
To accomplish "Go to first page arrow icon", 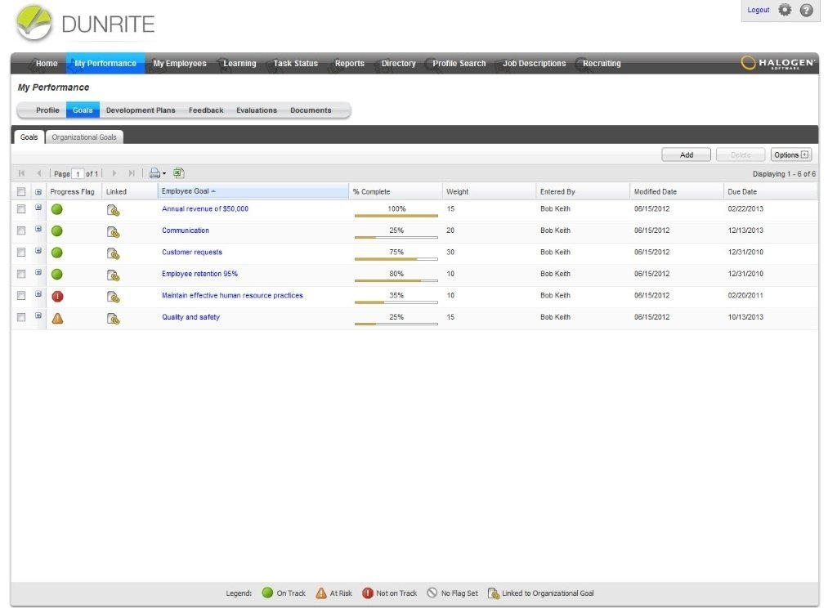I will [22, 173].
